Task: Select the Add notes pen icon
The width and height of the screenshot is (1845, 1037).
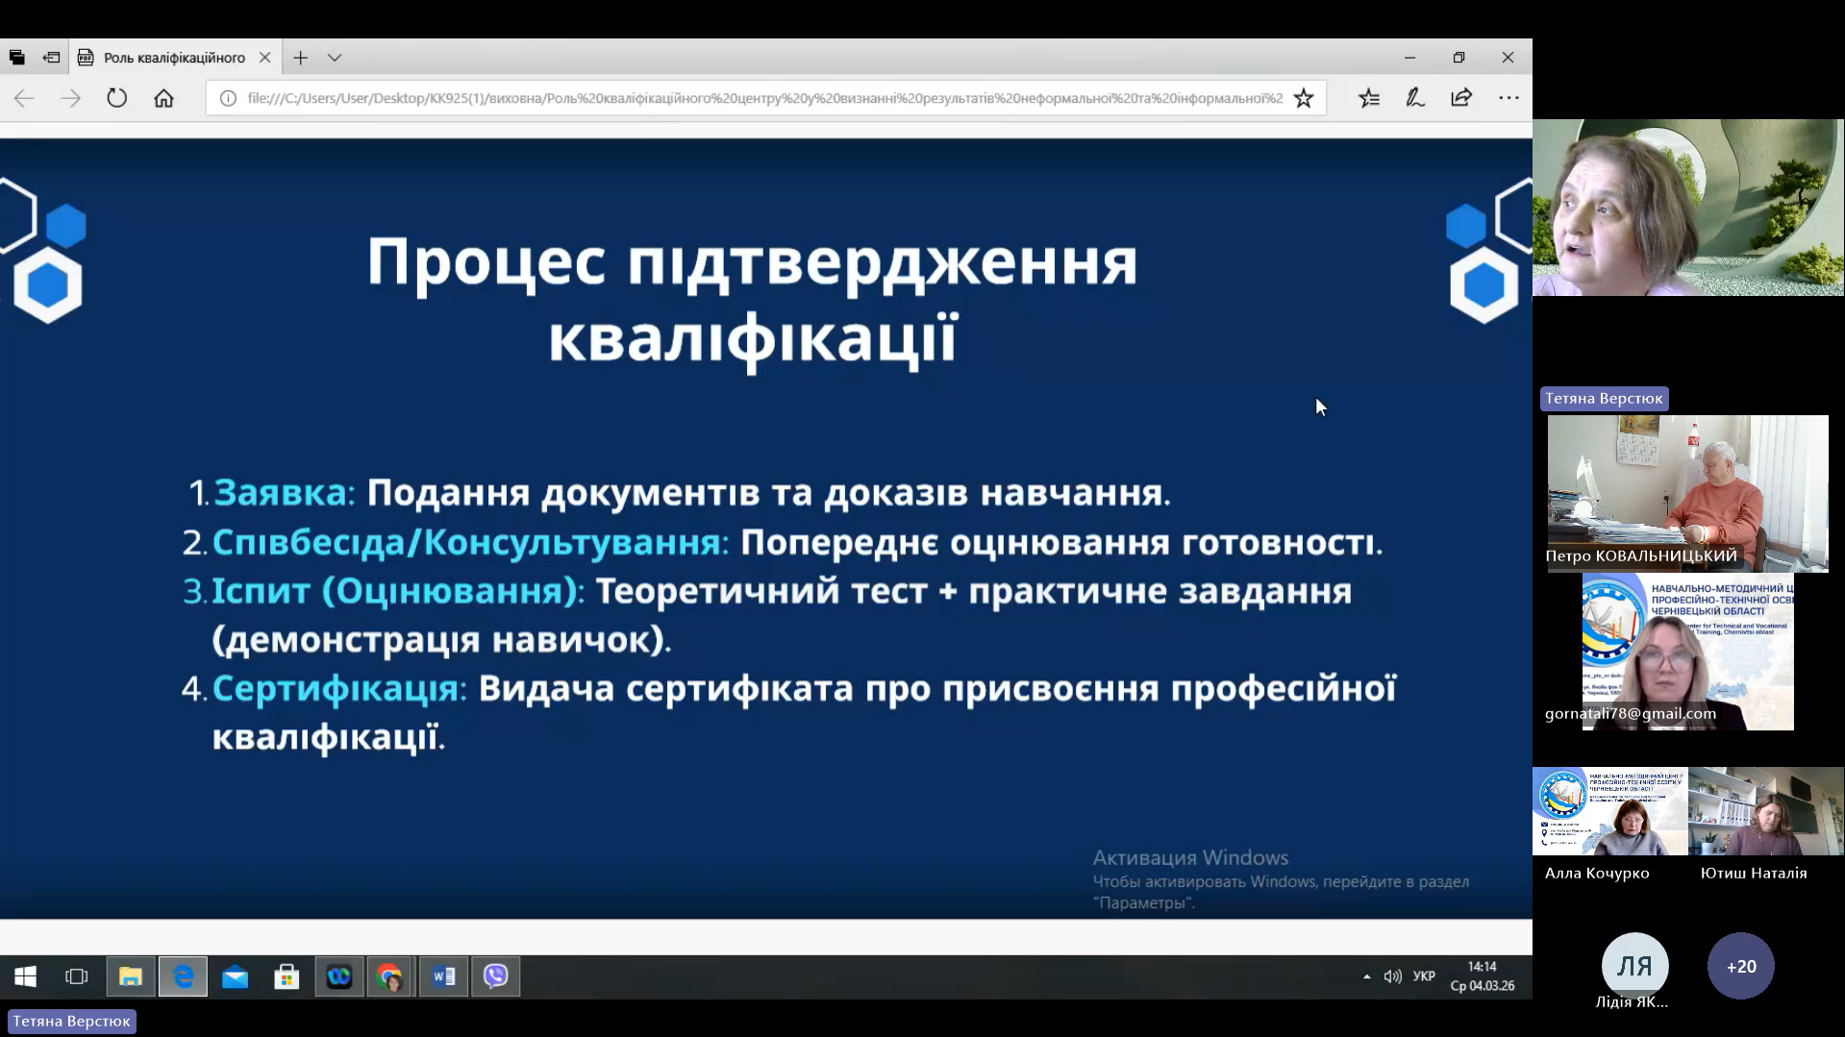Action: [1415, 98]
